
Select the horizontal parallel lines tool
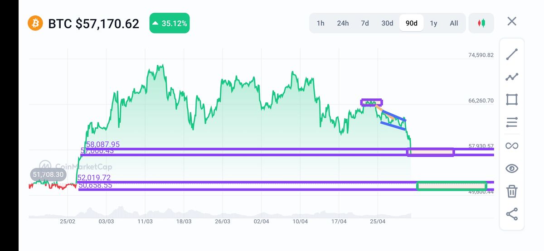click(x=512, y=122)
